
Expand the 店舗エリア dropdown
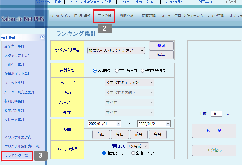pyautogui.click(x=129, y=82)
